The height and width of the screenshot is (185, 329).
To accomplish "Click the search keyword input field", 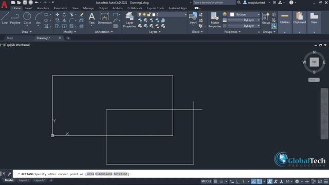I will click(214, 3).
